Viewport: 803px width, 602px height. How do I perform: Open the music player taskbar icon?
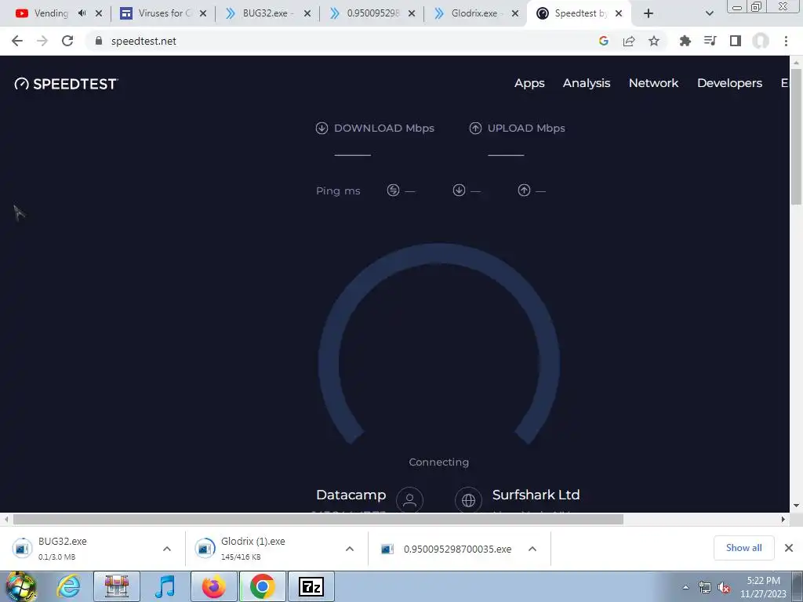coord(165,586)
